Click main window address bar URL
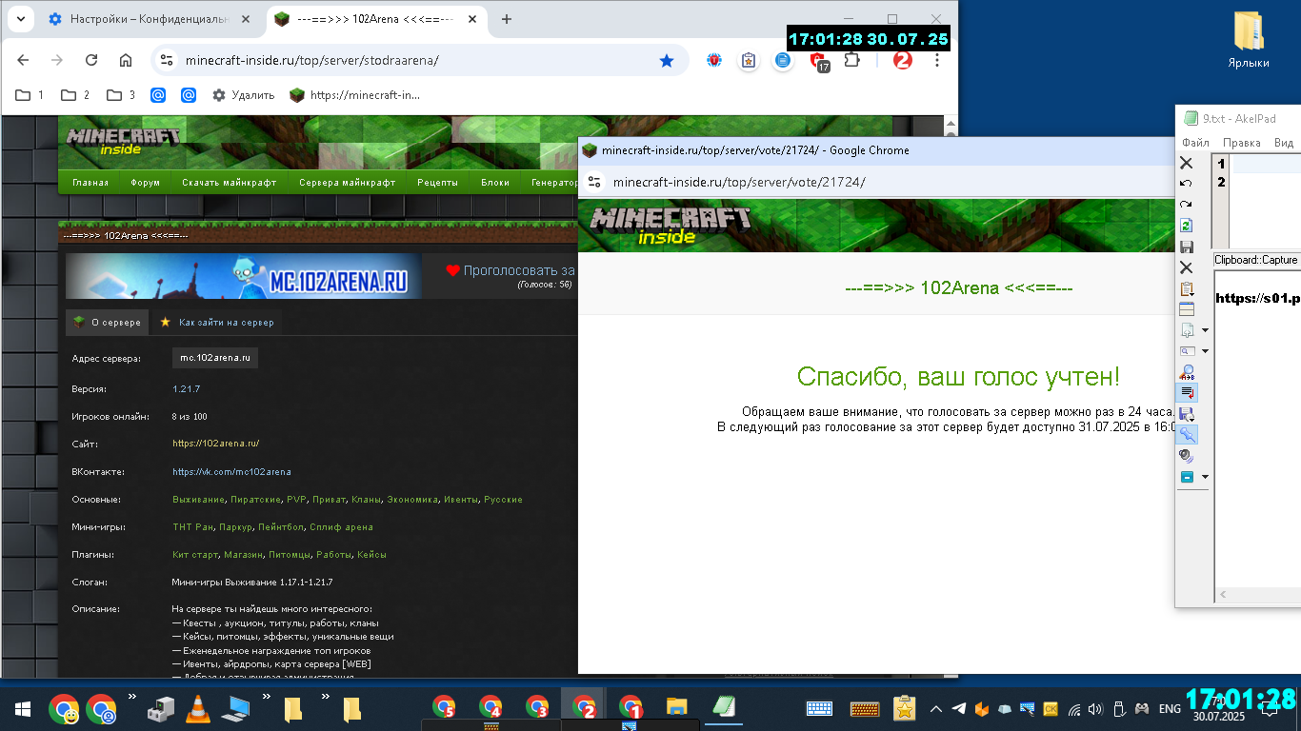This screenshot has width=1301, height=731. point(312,60)
